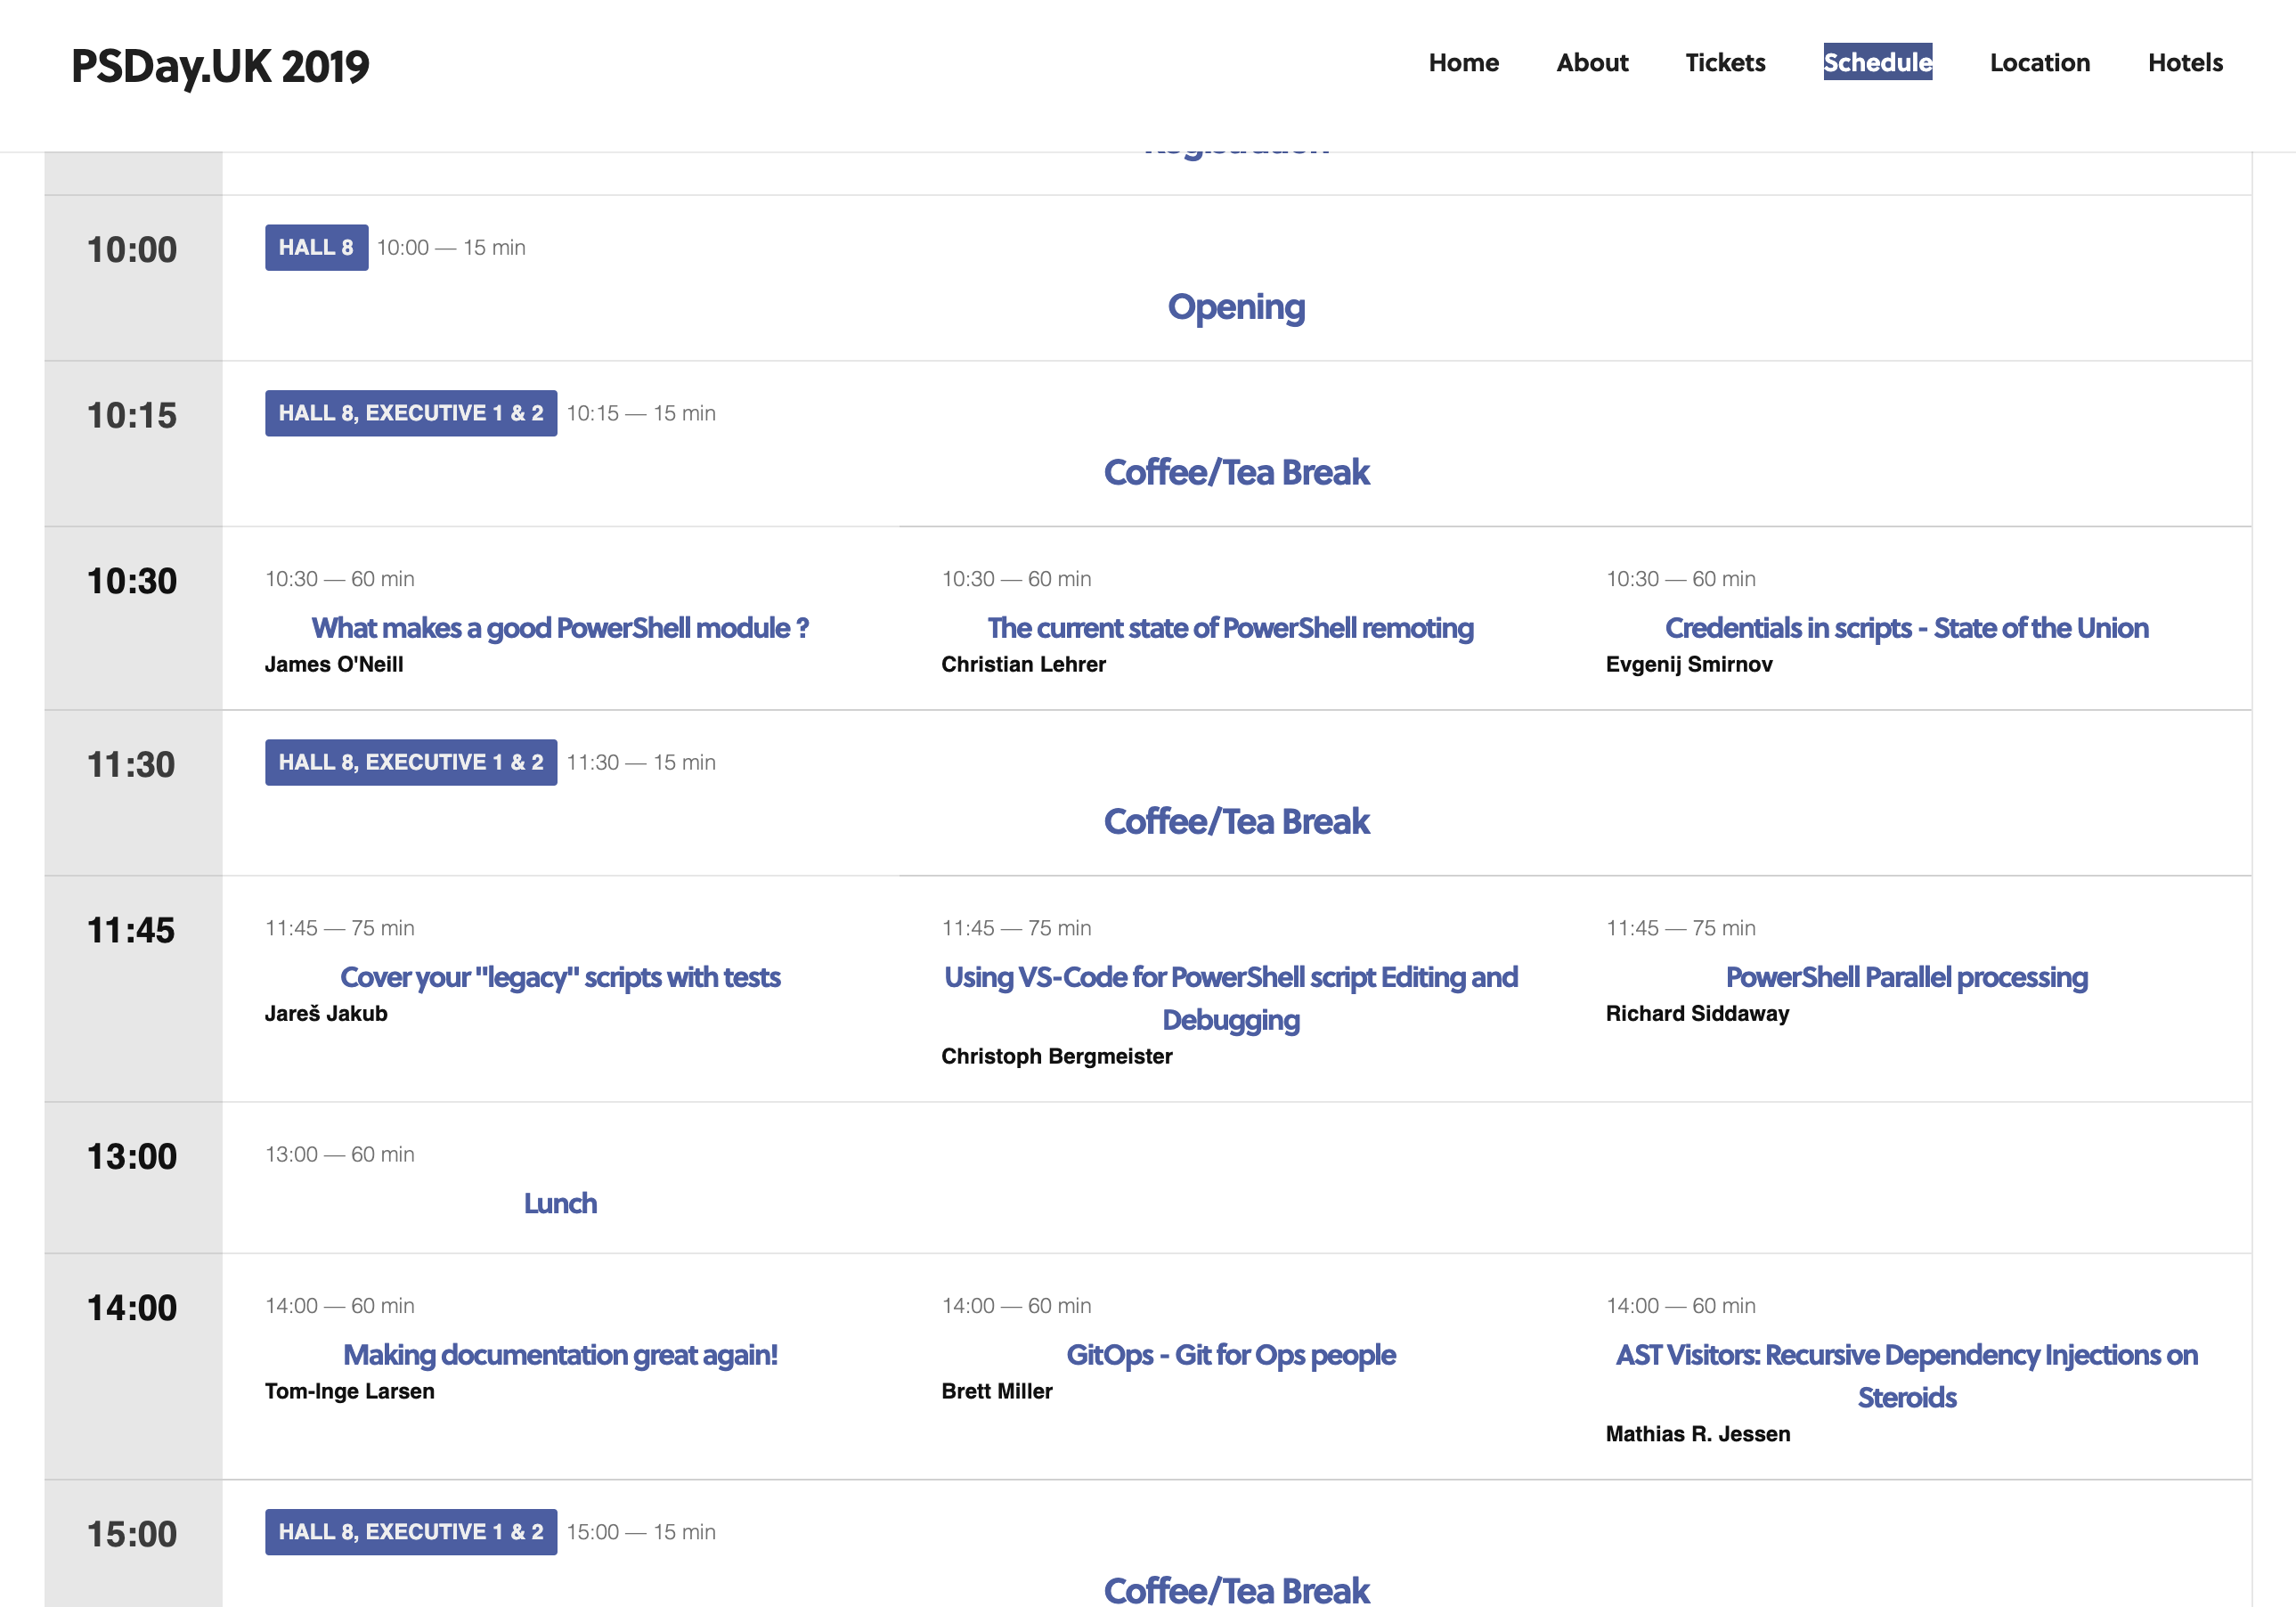Open 'AST Visitors: Recursive Dependency Injections on Steroids'

point(1906,1376)
